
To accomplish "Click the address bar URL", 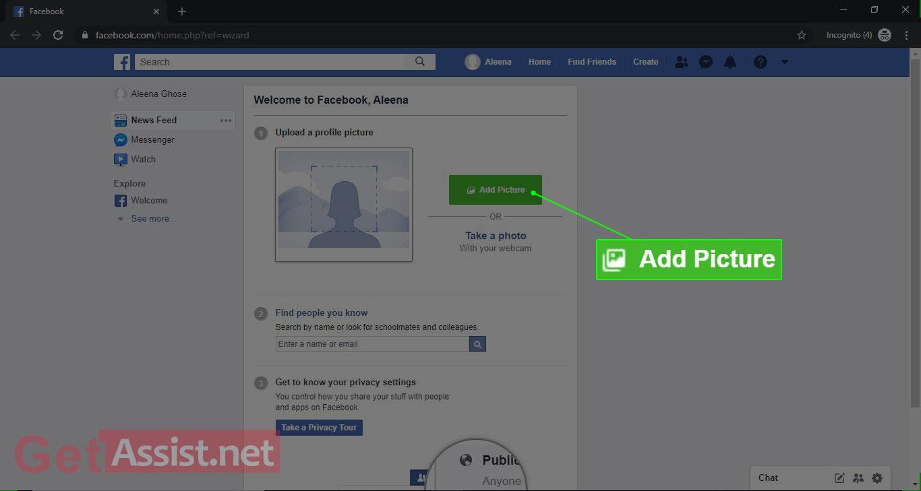I will pos(173,35).
